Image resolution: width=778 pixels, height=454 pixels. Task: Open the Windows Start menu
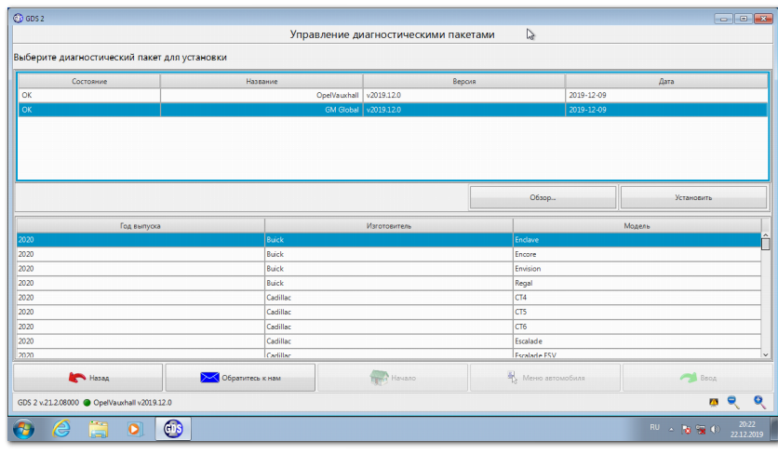tap(23, 429)
